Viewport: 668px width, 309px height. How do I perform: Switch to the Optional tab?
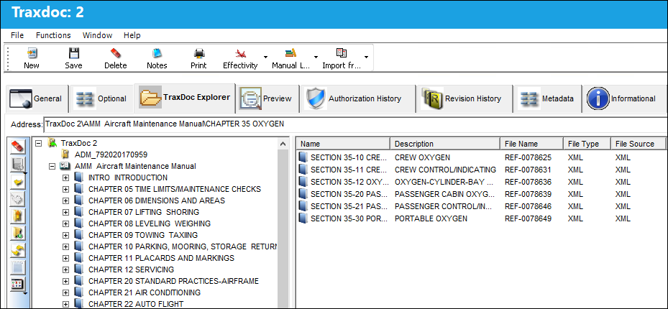[x=101, y=98]
